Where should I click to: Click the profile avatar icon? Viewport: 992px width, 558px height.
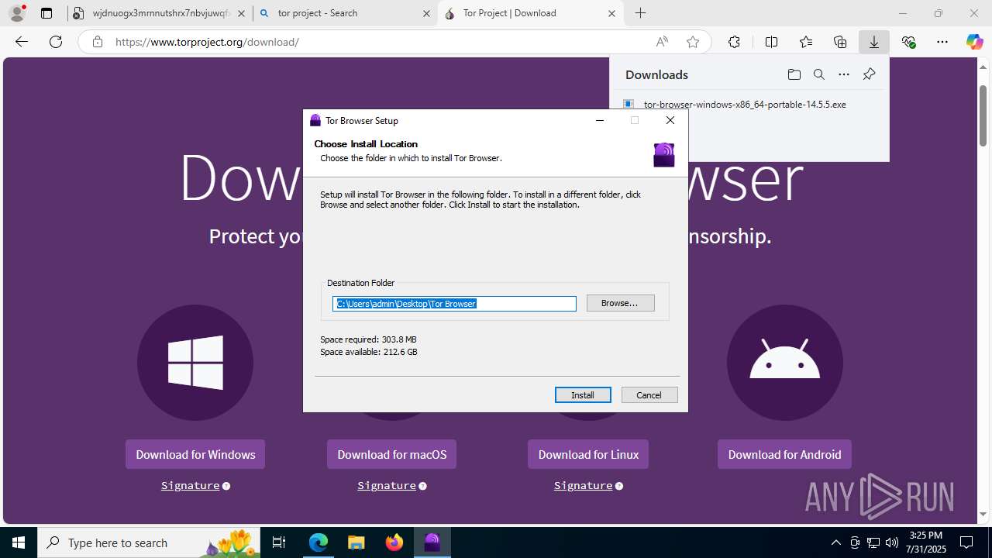(x=17, y=13)
